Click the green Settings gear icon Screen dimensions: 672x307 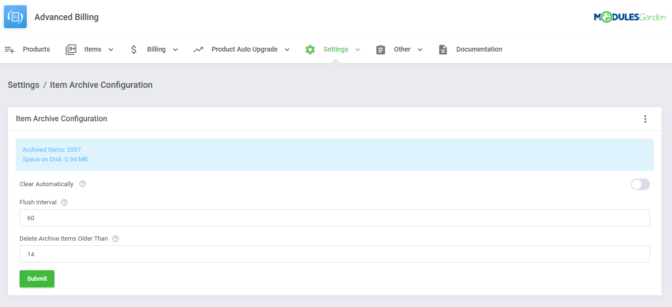point(310,50)
